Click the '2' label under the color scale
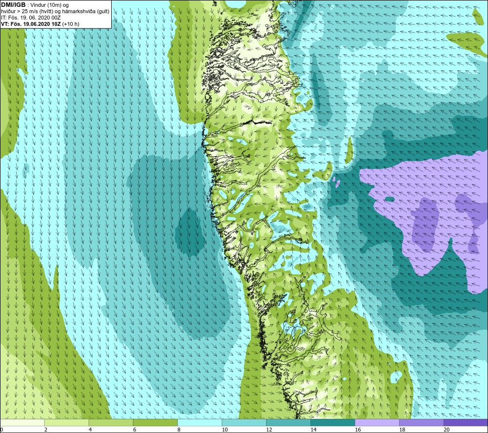 (46, 430)
